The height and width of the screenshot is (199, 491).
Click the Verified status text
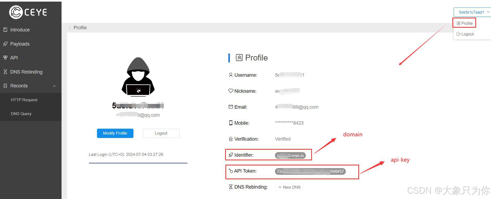pos(283,139)
